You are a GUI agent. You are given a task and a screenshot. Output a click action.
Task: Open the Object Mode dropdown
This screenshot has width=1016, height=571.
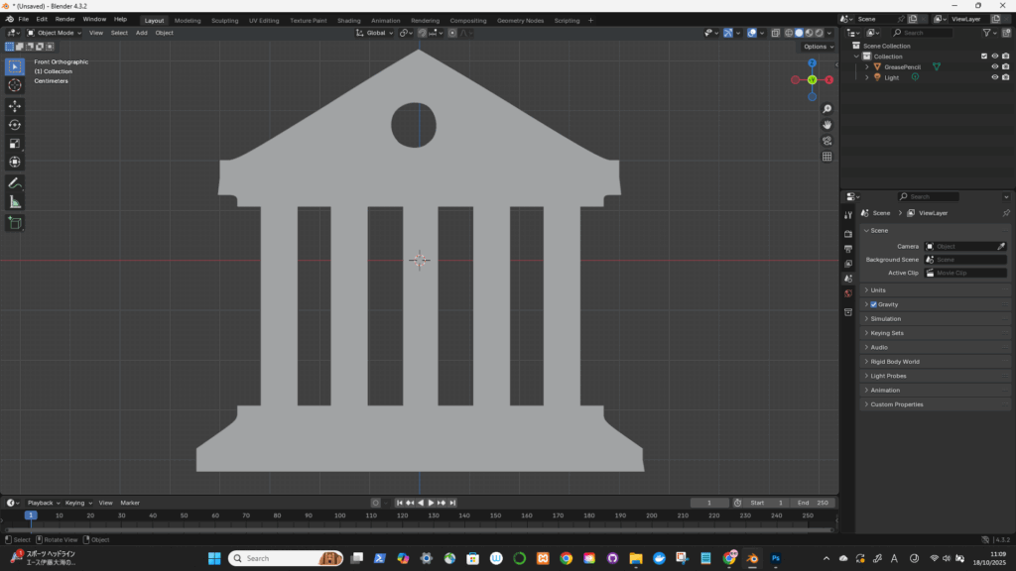pyautogui.click(x=55, y=33)
